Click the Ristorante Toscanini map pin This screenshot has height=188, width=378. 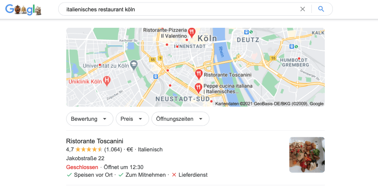[198, 74]
